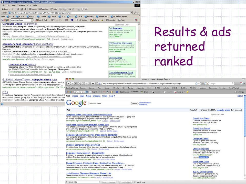
Task: Open the Favorites menu in Internet Explorer
Action: pyautogui.click(x=21, y=5)
